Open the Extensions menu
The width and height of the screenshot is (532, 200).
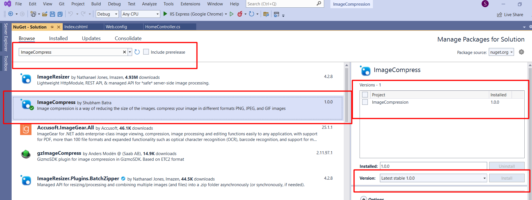[x=190, y=4]
